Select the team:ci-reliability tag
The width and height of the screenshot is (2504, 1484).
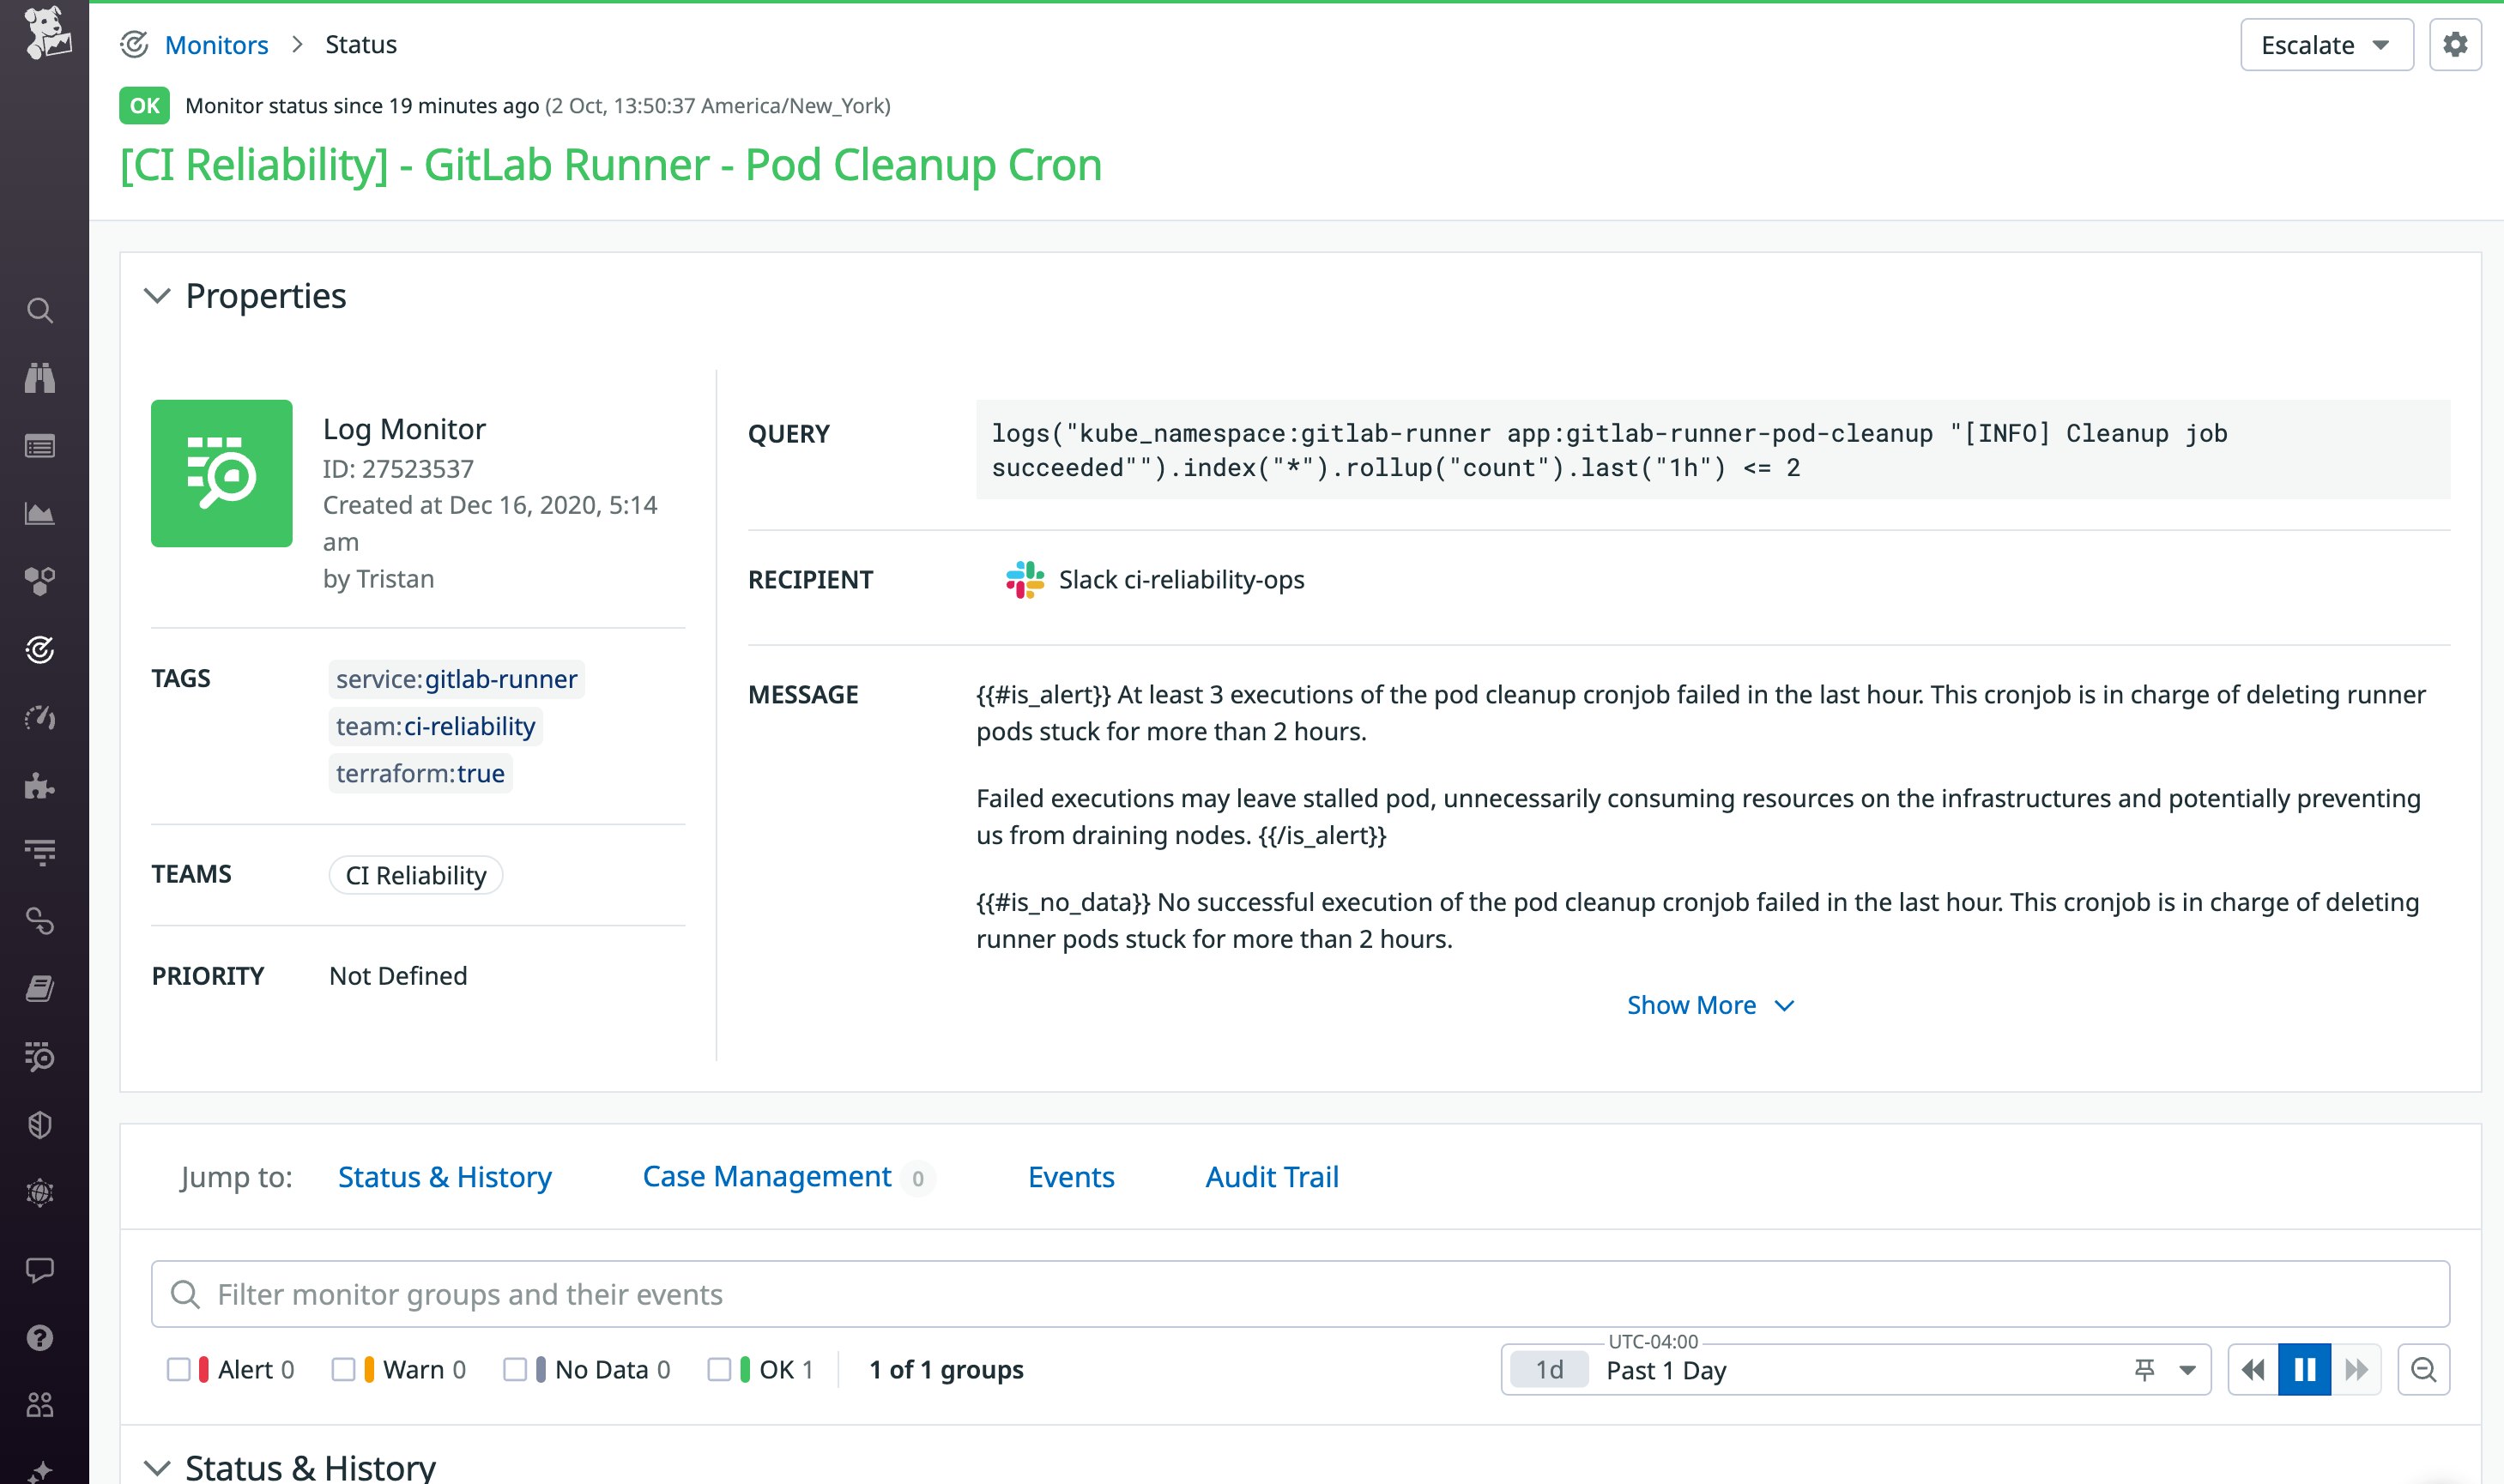point(434,726)
